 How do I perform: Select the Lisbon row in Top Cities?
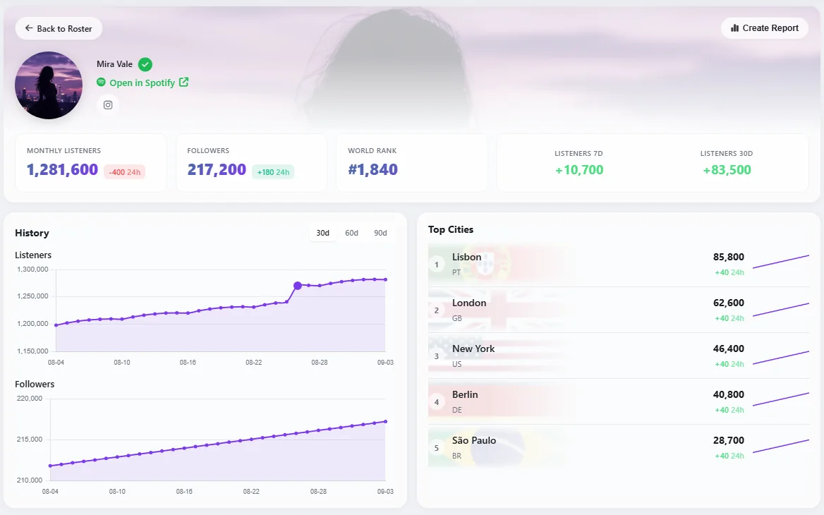(x=619, y=264)
